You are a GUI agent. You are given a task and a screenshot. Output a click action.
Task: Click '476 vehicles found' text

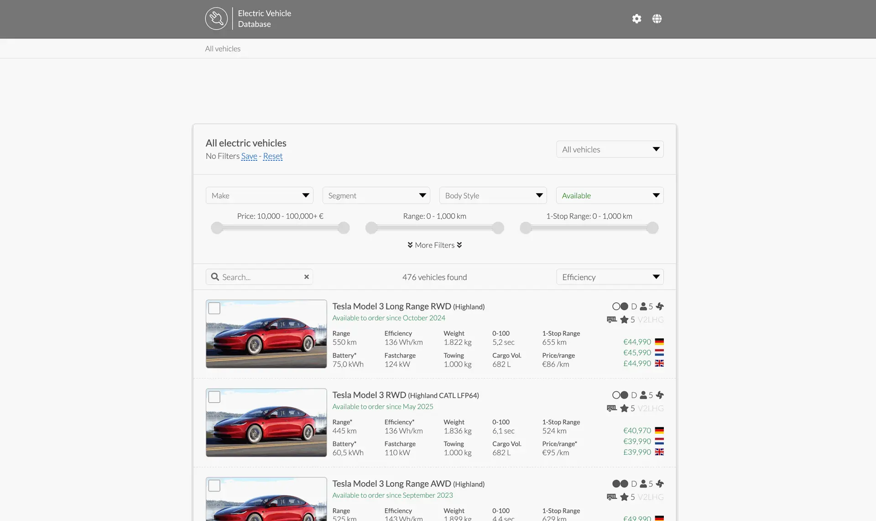pos(434,277)
